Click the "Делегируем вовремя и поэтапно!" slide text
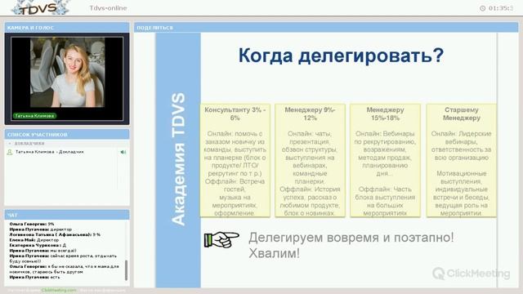The image size is (523, 294). pos(351,238)
